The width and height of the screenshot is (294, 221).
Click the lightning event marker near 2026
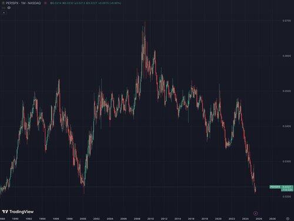click(x=255, y=213)
